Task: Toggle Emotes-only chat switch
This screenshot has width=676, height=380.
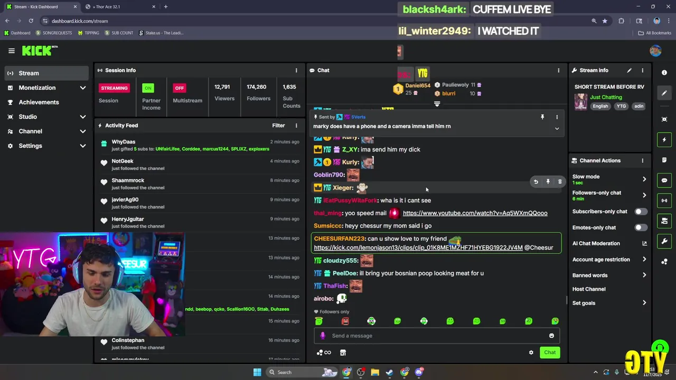Action: [640, 227]
